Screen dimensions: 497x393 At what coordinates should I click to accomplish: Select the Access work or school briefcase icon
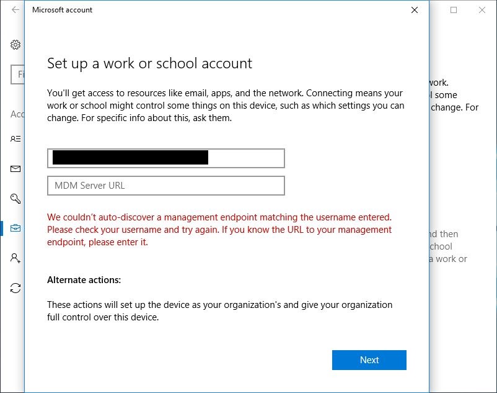[x=15, y=228]
